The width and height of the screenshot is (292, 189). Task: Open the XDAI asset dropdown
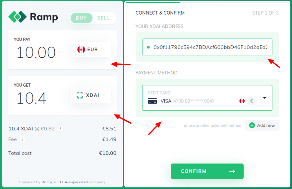coord(91,95)
